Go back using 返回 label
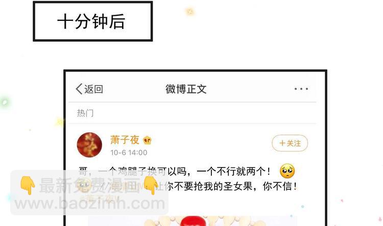Viewport: 383px width, 226px height. click(x=93, y=89)
